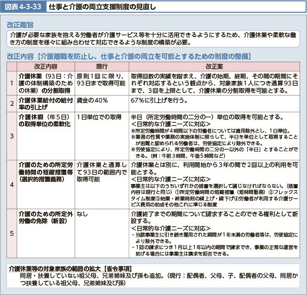This screenshot has height=295, width=307.
Task: Click the 改正趣旨 description text box
Action: tap(153, 38)
